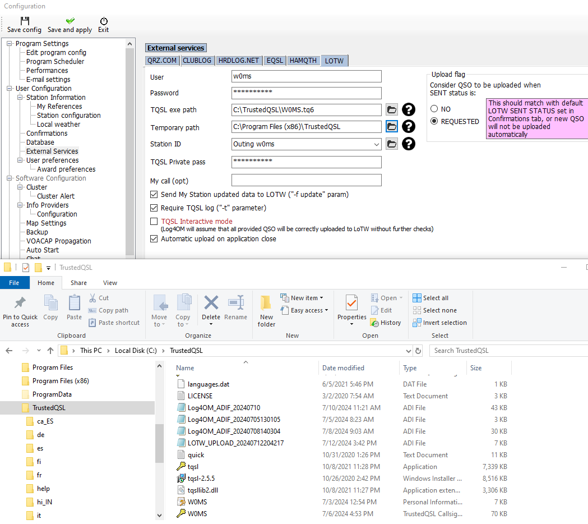Click Save and apply checkmark icon

(70, 21)
